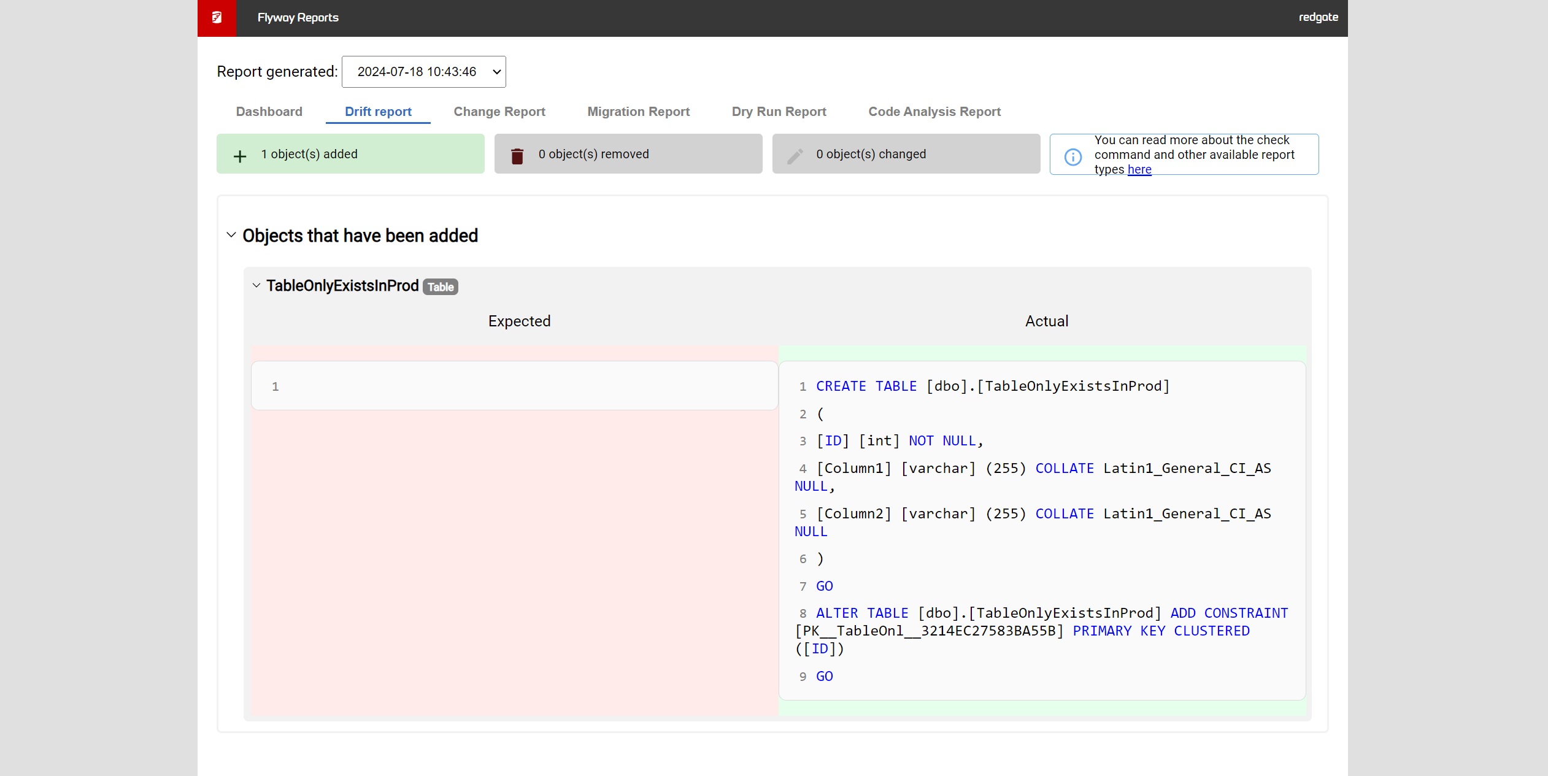Click the 0 object(s) changed filter
Screen dimensions: 1548x776
(906, 154)
